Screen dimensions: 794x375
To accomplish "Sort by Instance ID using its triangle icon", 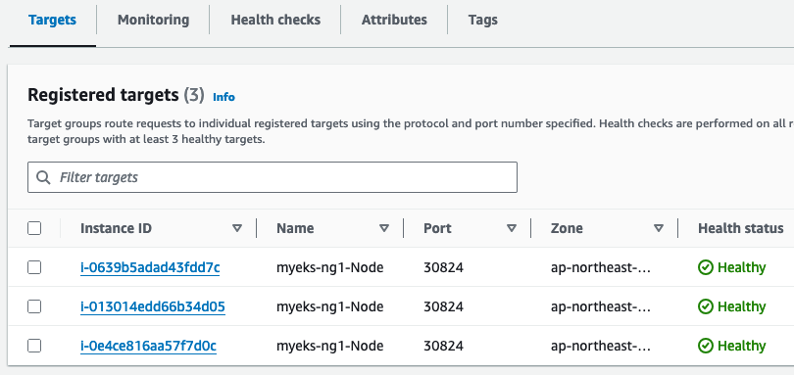I will tap(237, 229).
